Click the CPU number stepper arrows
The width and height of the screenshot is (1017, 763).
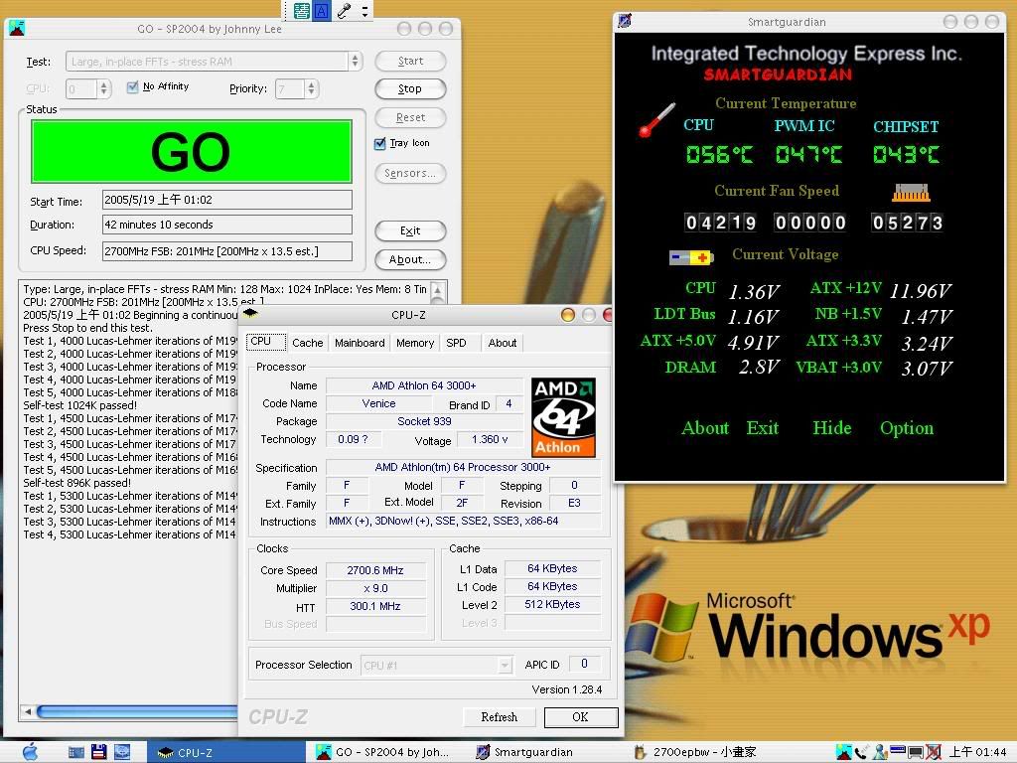pos(103,88)
